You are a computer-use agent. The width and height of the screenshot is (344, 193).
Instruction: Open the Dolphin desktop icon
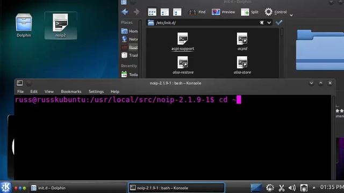pyautogui.click(x=24, y=25)
